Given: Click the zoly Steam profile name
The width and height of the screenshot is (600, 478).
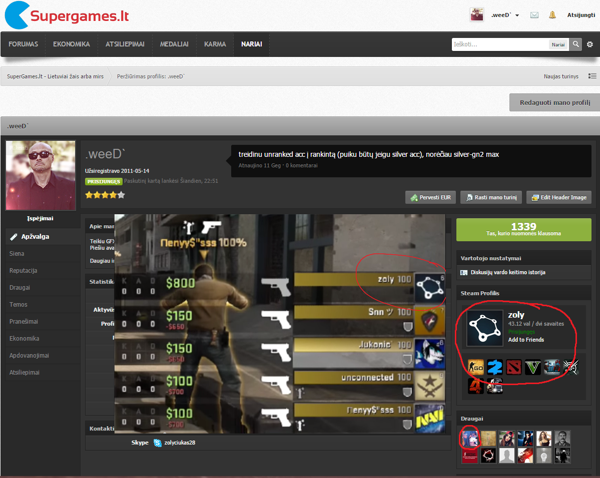Looking at the screenshot, I should pos(516,315).
